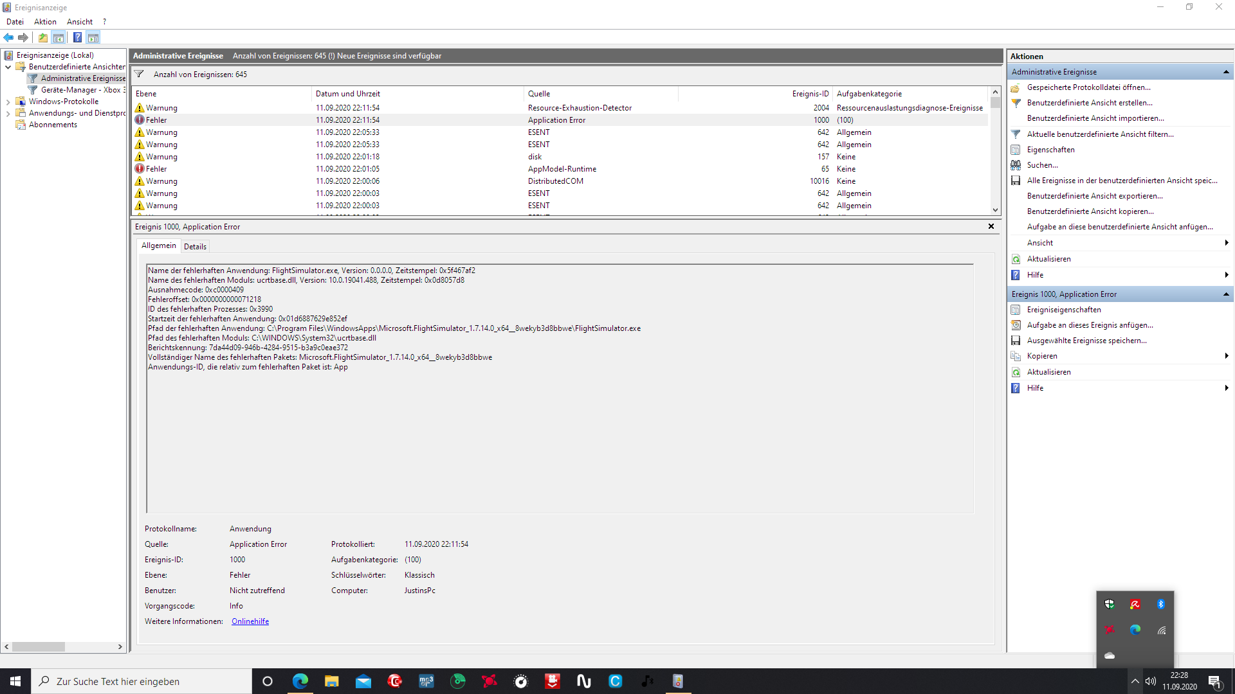
Task: Expand the Windows-Protokolle tree node
Action: click(8, 102)
